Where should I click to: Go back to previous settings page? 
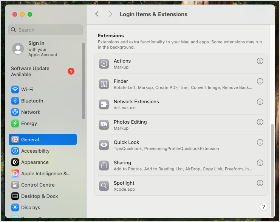pos(97,14)
